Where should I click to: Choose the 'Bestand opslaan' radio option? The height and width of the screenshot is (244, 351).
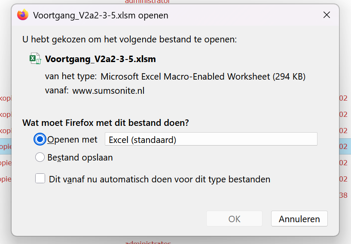click(x=40, y=158)
